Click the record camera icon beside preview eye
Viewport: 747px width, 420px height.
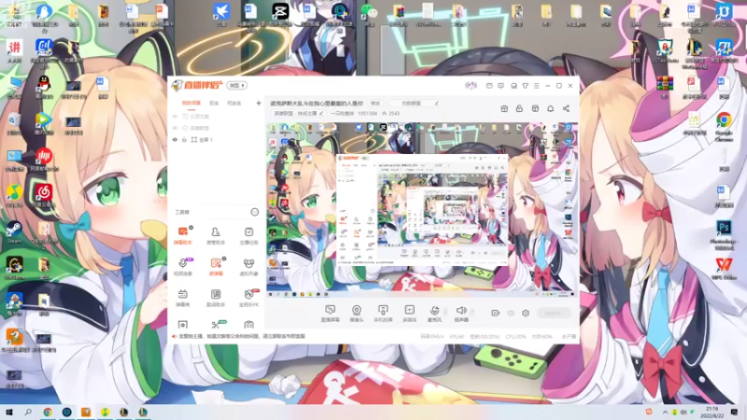pos(496,313)
